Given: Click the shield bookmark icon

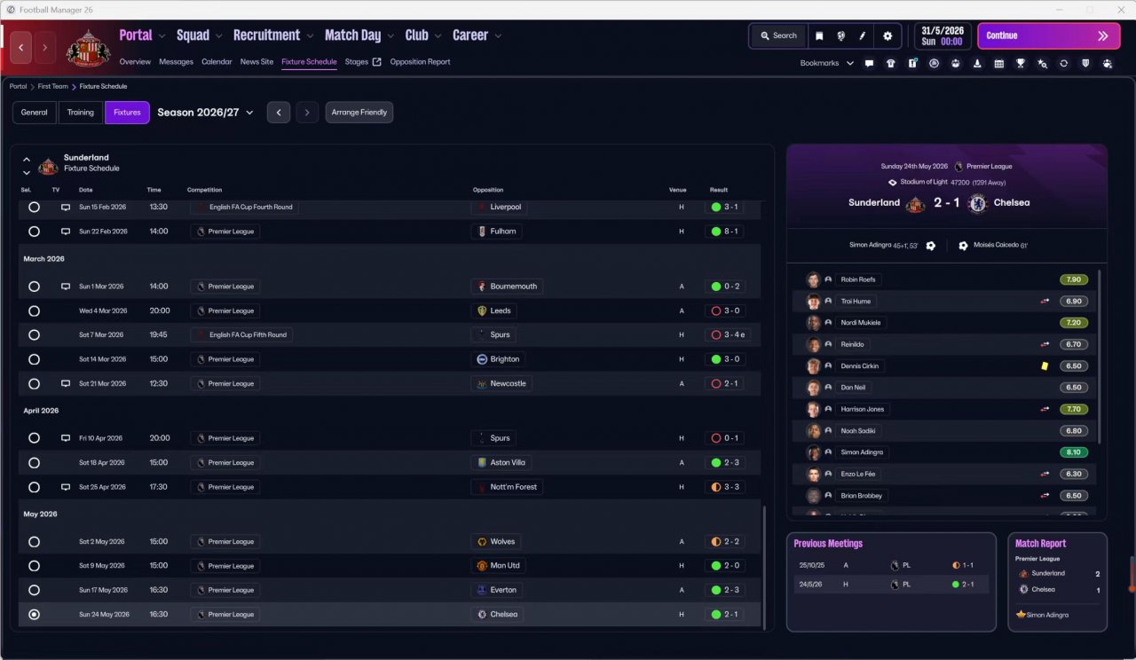Looking at the screenshot, I should coord(1085,63).
